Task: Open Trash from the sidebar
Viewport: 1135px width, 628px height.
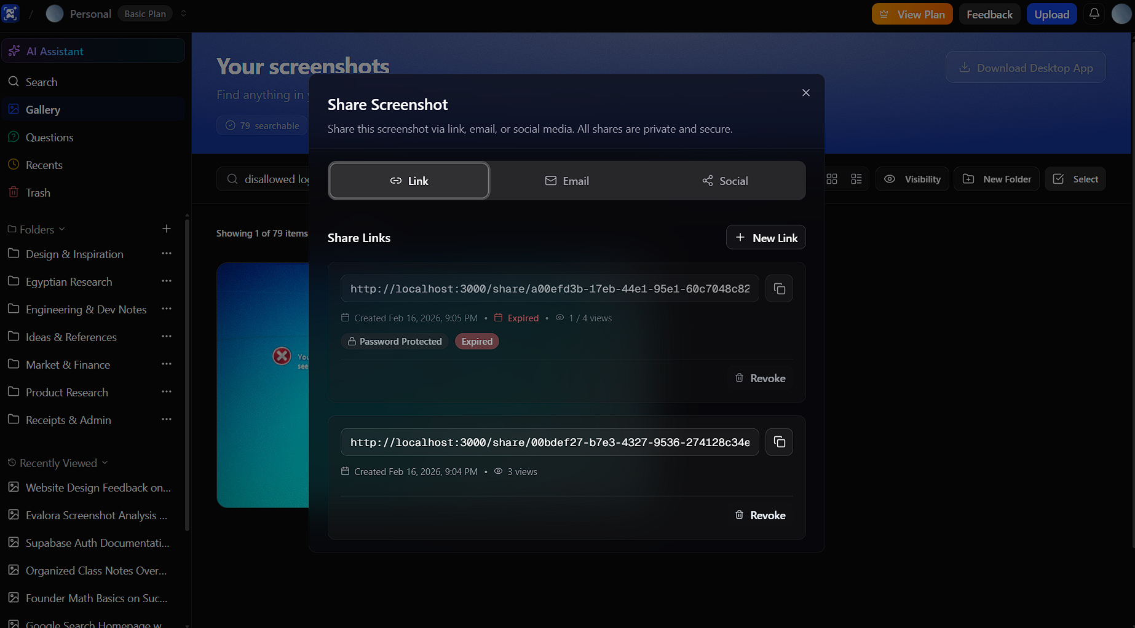Action: click(x=37, y=192)
